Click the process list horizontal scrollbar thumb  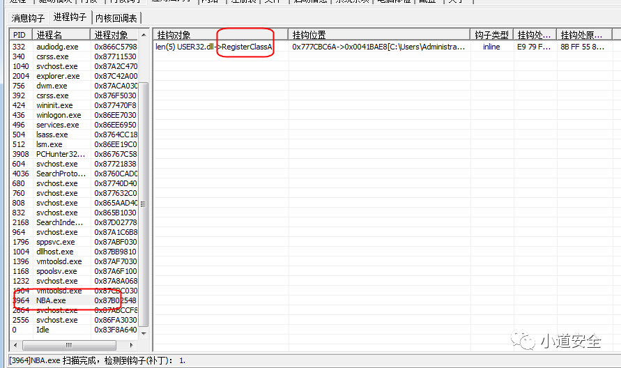pos(69,345)
